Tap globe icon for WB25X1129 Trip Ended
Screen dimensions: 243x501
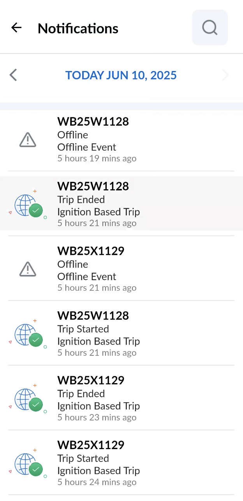click(28, 400)
